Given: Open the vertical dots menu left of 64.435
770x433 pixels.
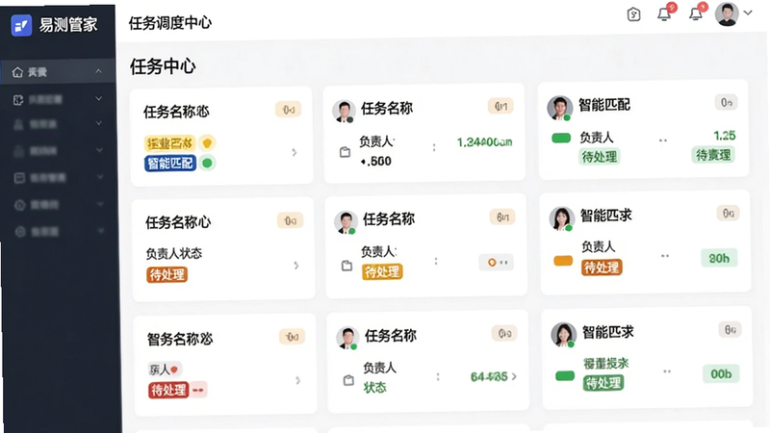Looking at the screenshot, I should pos(438,377).
